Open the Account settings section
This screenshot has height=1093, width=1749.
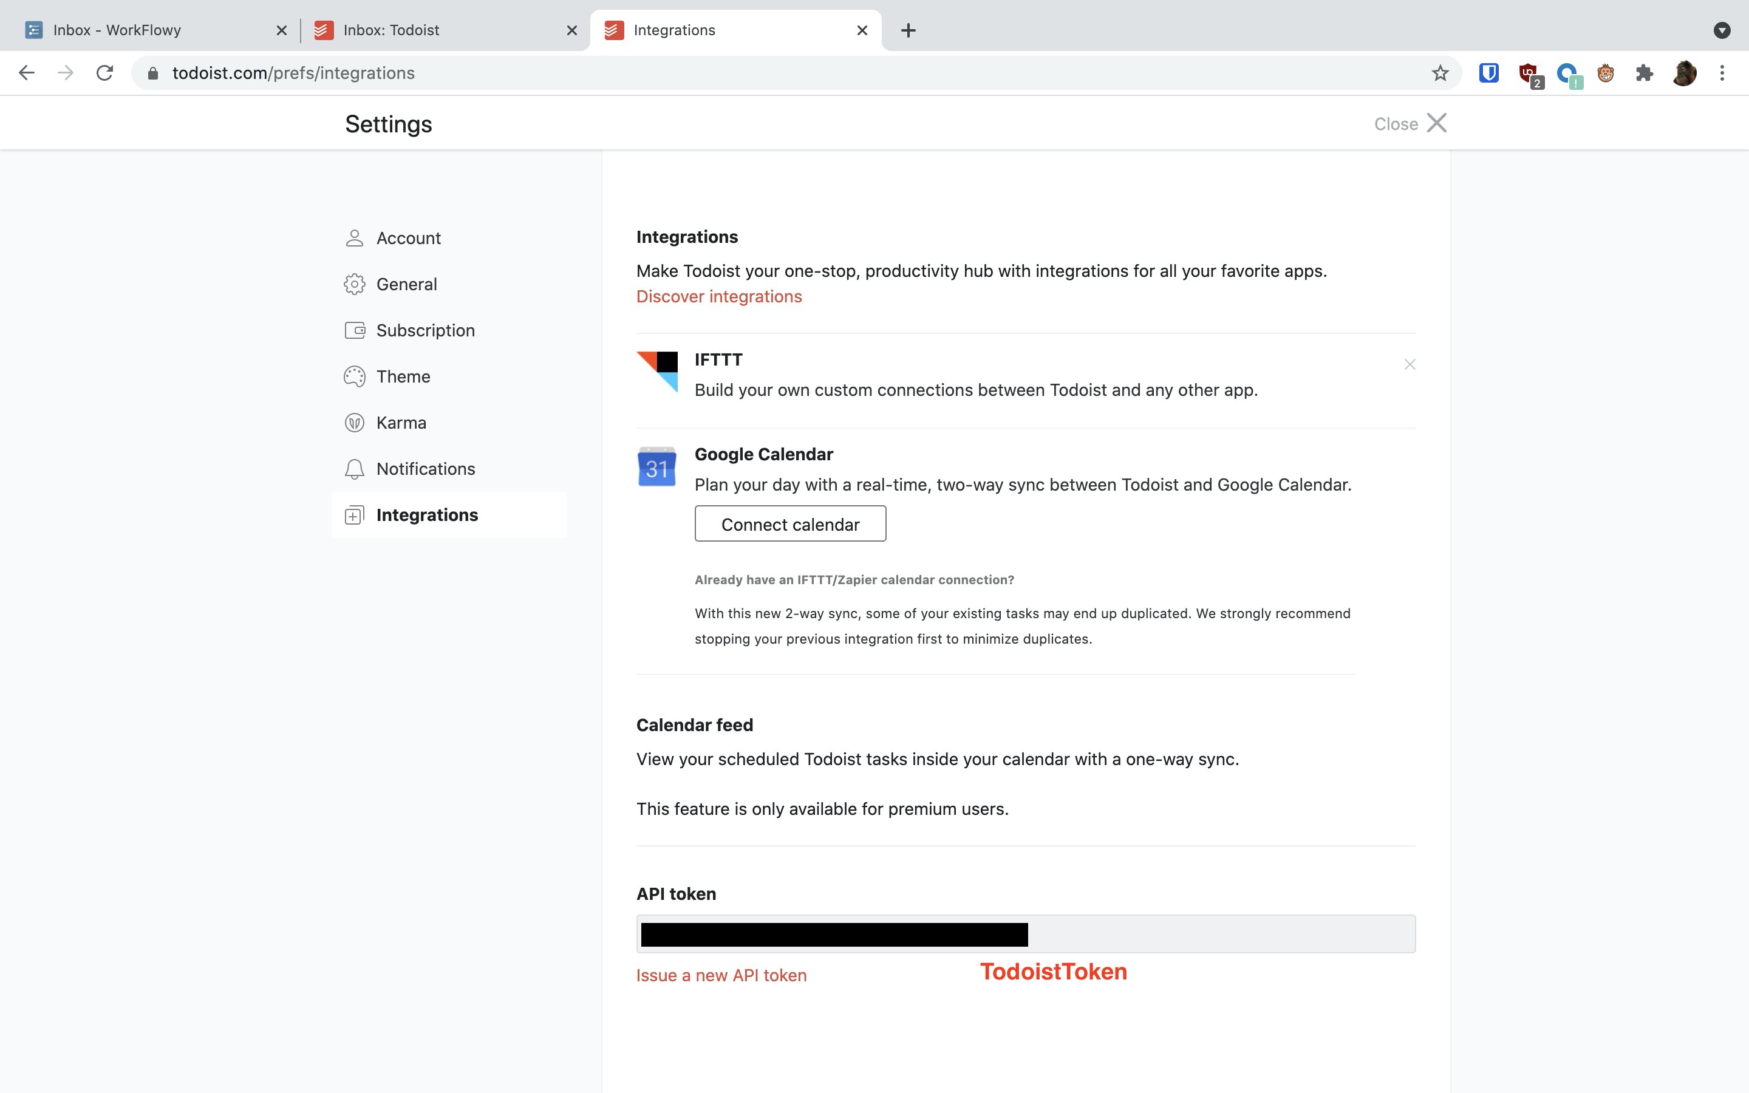pyautogui.click(x=407, y=238)
